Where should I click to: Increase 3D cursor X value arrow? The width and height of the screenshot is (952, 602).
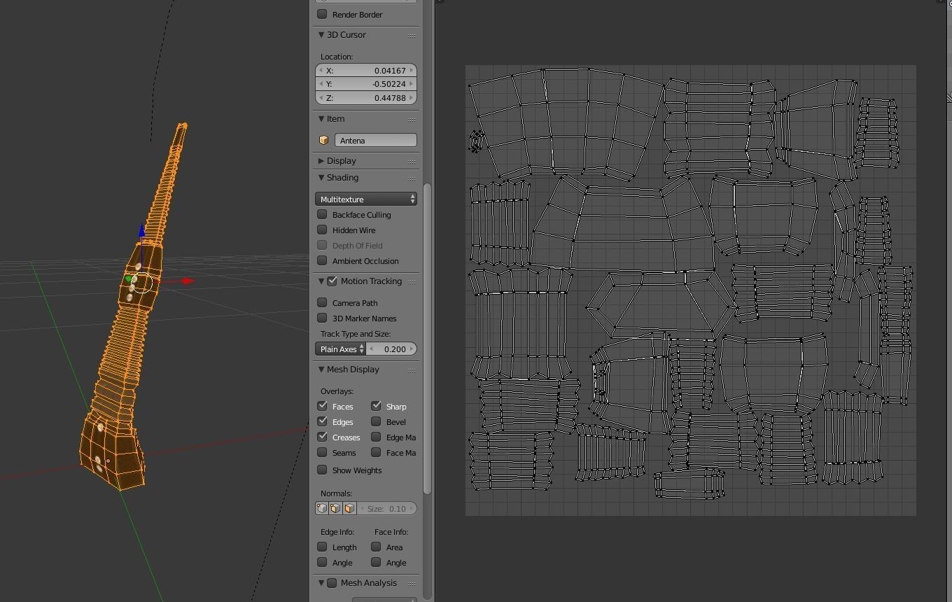[412, 70]
